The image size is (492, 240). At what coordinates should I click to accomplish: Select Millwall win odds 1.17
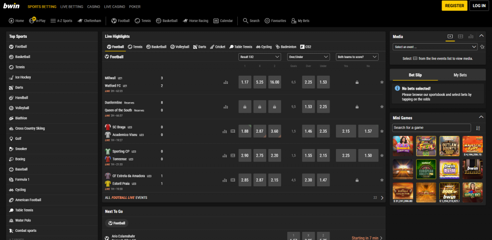245,82
